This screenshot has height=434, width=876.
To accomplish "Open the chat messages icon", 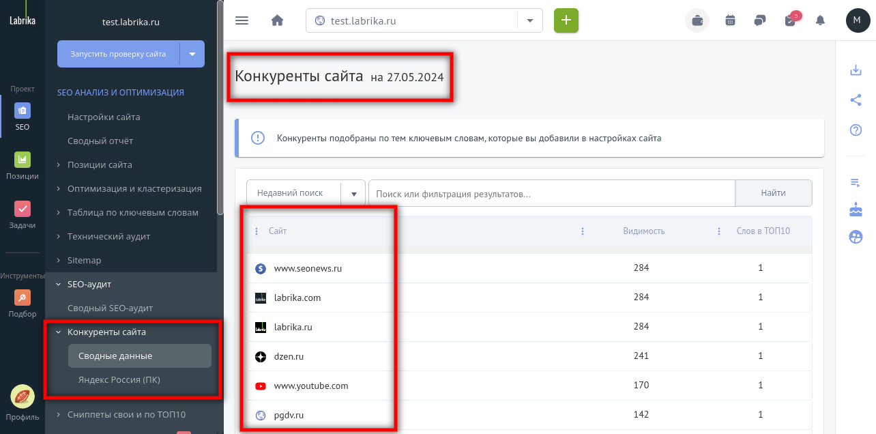I will point(760,20).
